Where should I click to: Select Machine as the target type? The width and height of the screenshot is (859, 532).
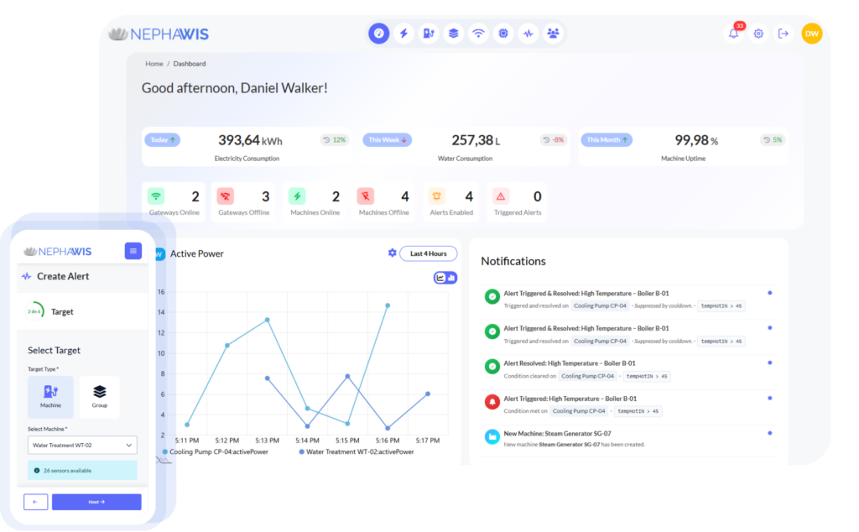50,397
